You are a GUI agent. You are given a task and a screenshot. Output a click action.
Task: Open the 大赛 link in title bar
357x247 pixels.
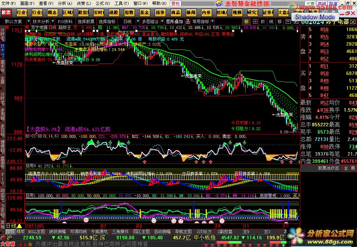pos(310,3)
